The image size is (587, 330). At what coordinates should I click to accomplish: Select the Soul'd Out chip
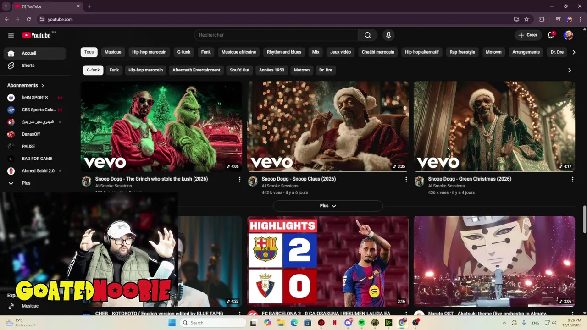pyautogui.click(x=239, y=70)
